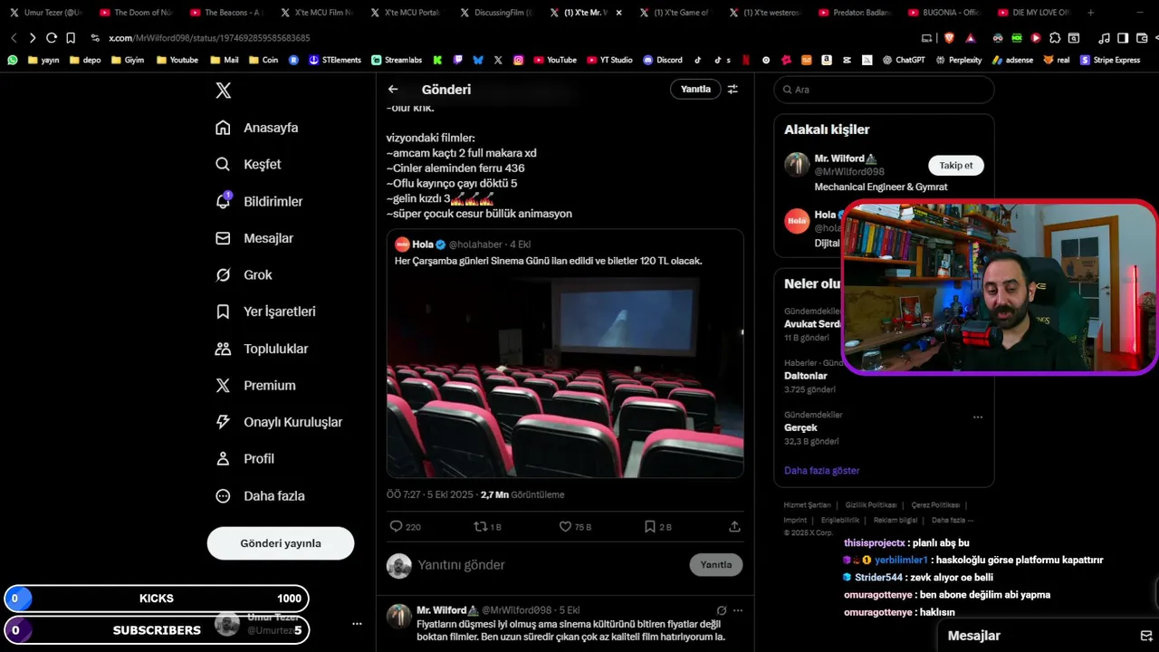Click browser forward arrow
This screenshot has height=652, width=1159.
pyautogui.click(x=33, y=38)
